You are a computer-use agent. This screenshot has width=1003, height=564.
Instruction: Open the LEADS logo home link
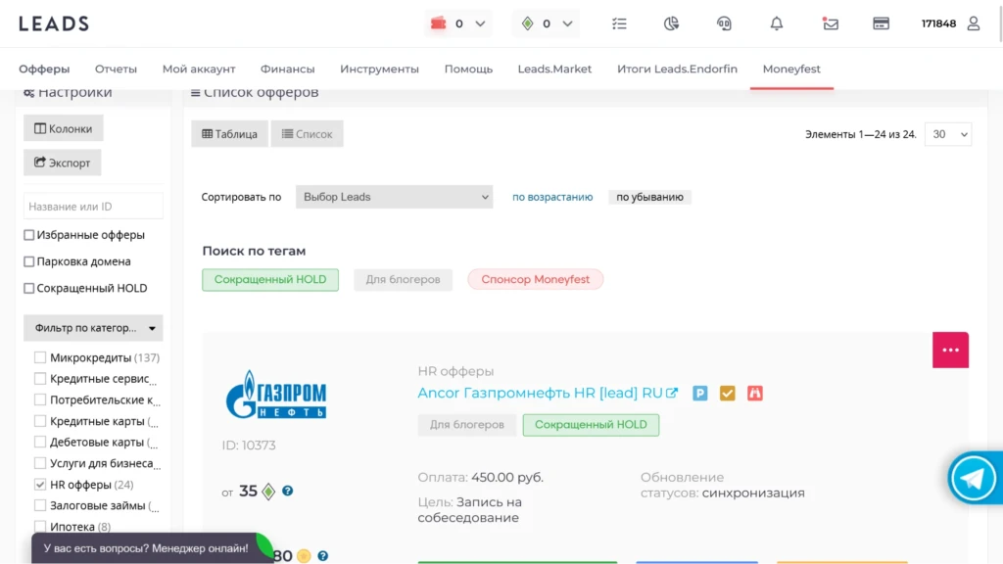click(54, 23)
